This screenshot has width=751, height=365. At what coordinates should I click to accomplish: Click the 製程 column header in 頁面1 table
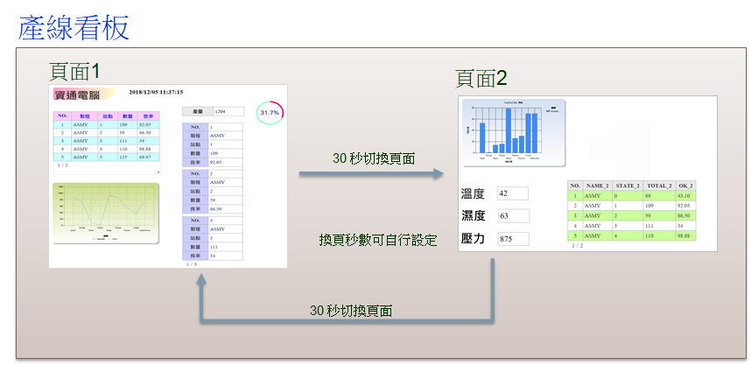click(85, 116)
